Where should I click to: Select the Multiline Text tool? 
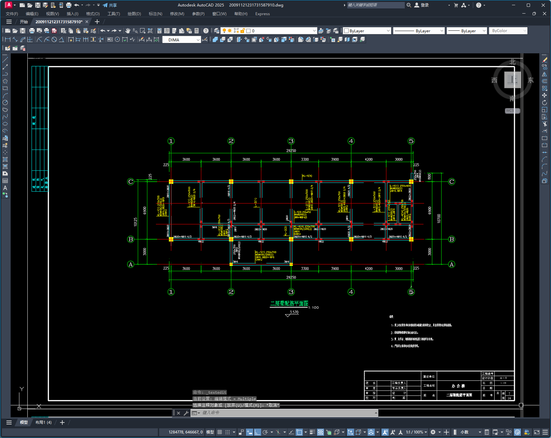tap(5, 188)
